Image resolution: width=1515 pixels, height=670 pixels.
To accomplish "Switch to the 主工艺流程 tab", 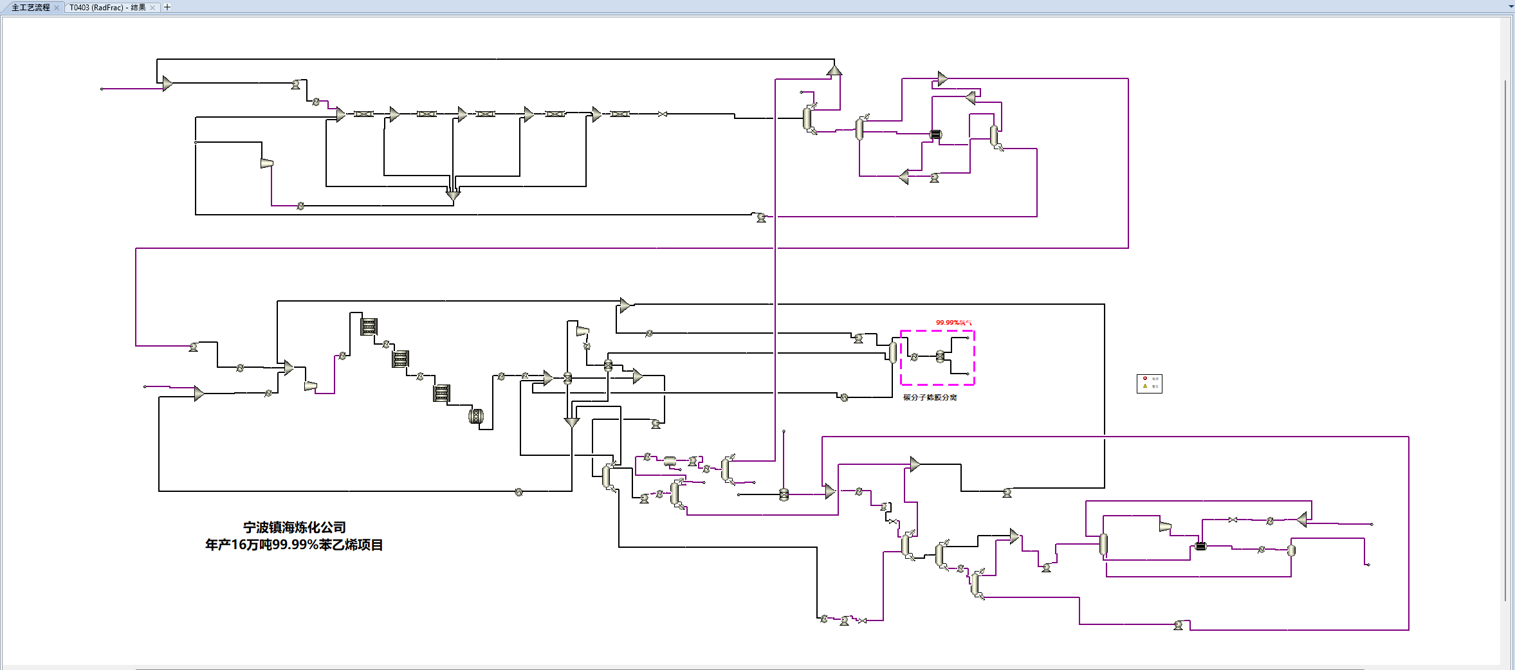I will coord(30,8).
